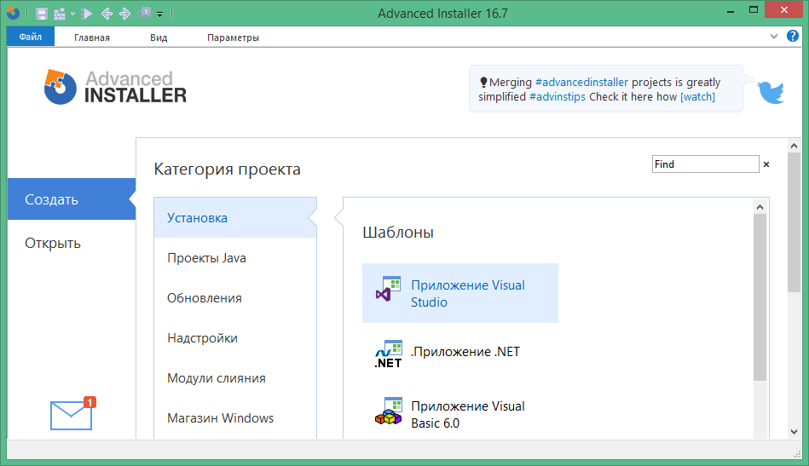Click the [watch] link in the tweet
This screenshot has height=466, width=809.
point(697,97)
